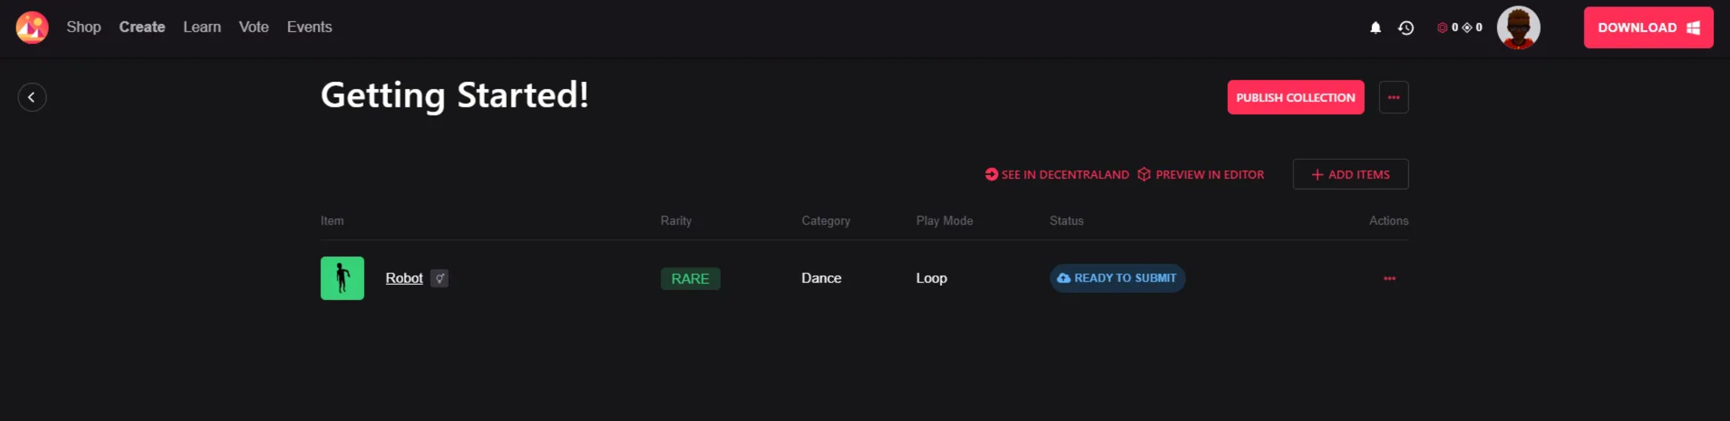The width and height of the screenshot is (1730, 421).
Task: Go to the Learn page
Action: [202, 27]
